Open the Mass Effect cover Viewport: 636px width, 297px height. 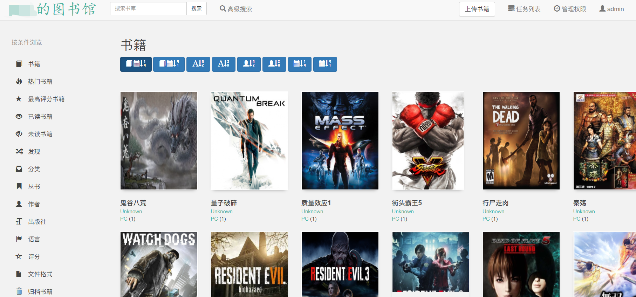click(340, 141)
